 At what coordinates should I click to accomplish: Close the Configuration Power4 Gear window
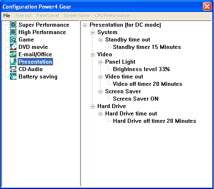(x=207, y=6)
